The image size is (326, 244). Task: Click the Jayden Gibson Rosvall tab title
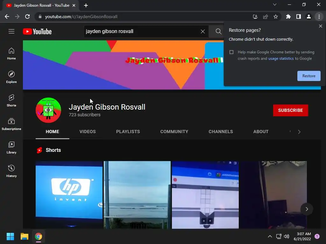[x=42, y=5]
